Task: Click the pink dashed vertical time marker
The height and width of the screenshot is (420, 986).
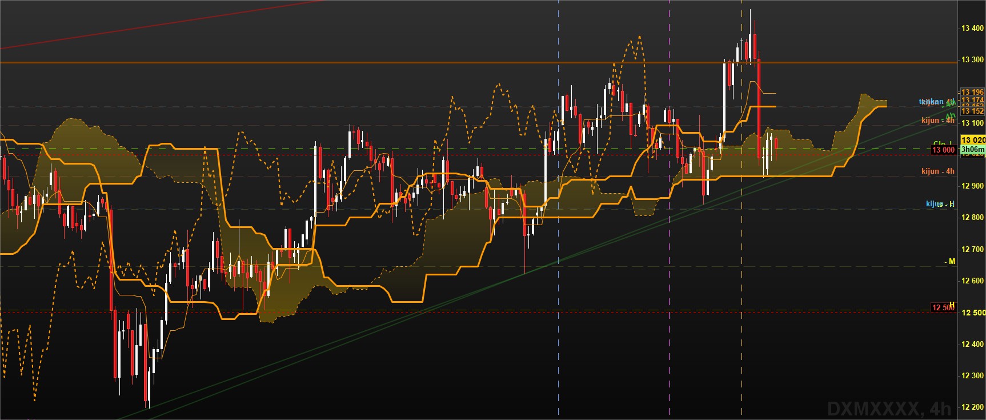Action: [x=669, y=210]
